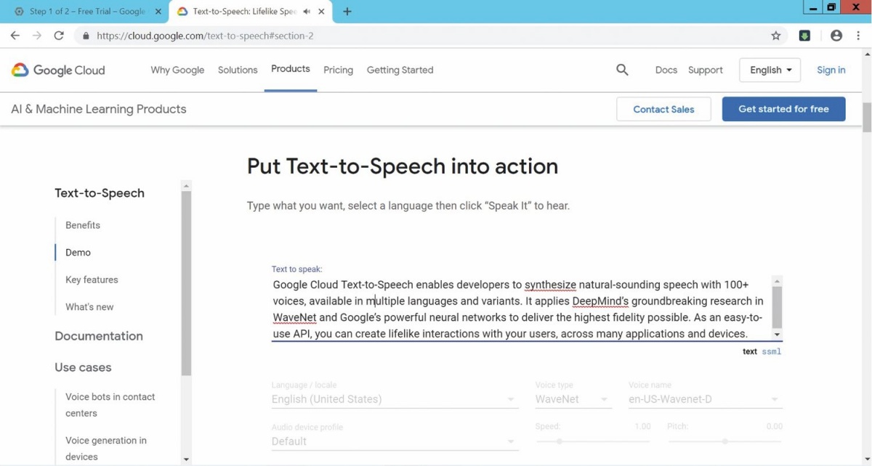The width and height of the screenshot is (872, 466).
Task: Open the Products menu
Action: point(291,69)
